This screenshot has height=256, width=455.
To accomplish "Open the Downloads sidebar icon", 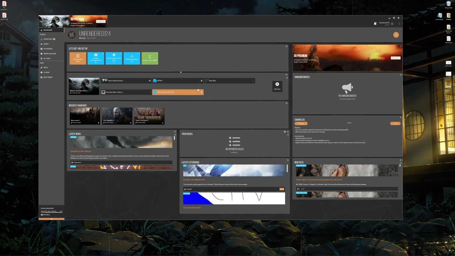I will click(x=42, y=39).
